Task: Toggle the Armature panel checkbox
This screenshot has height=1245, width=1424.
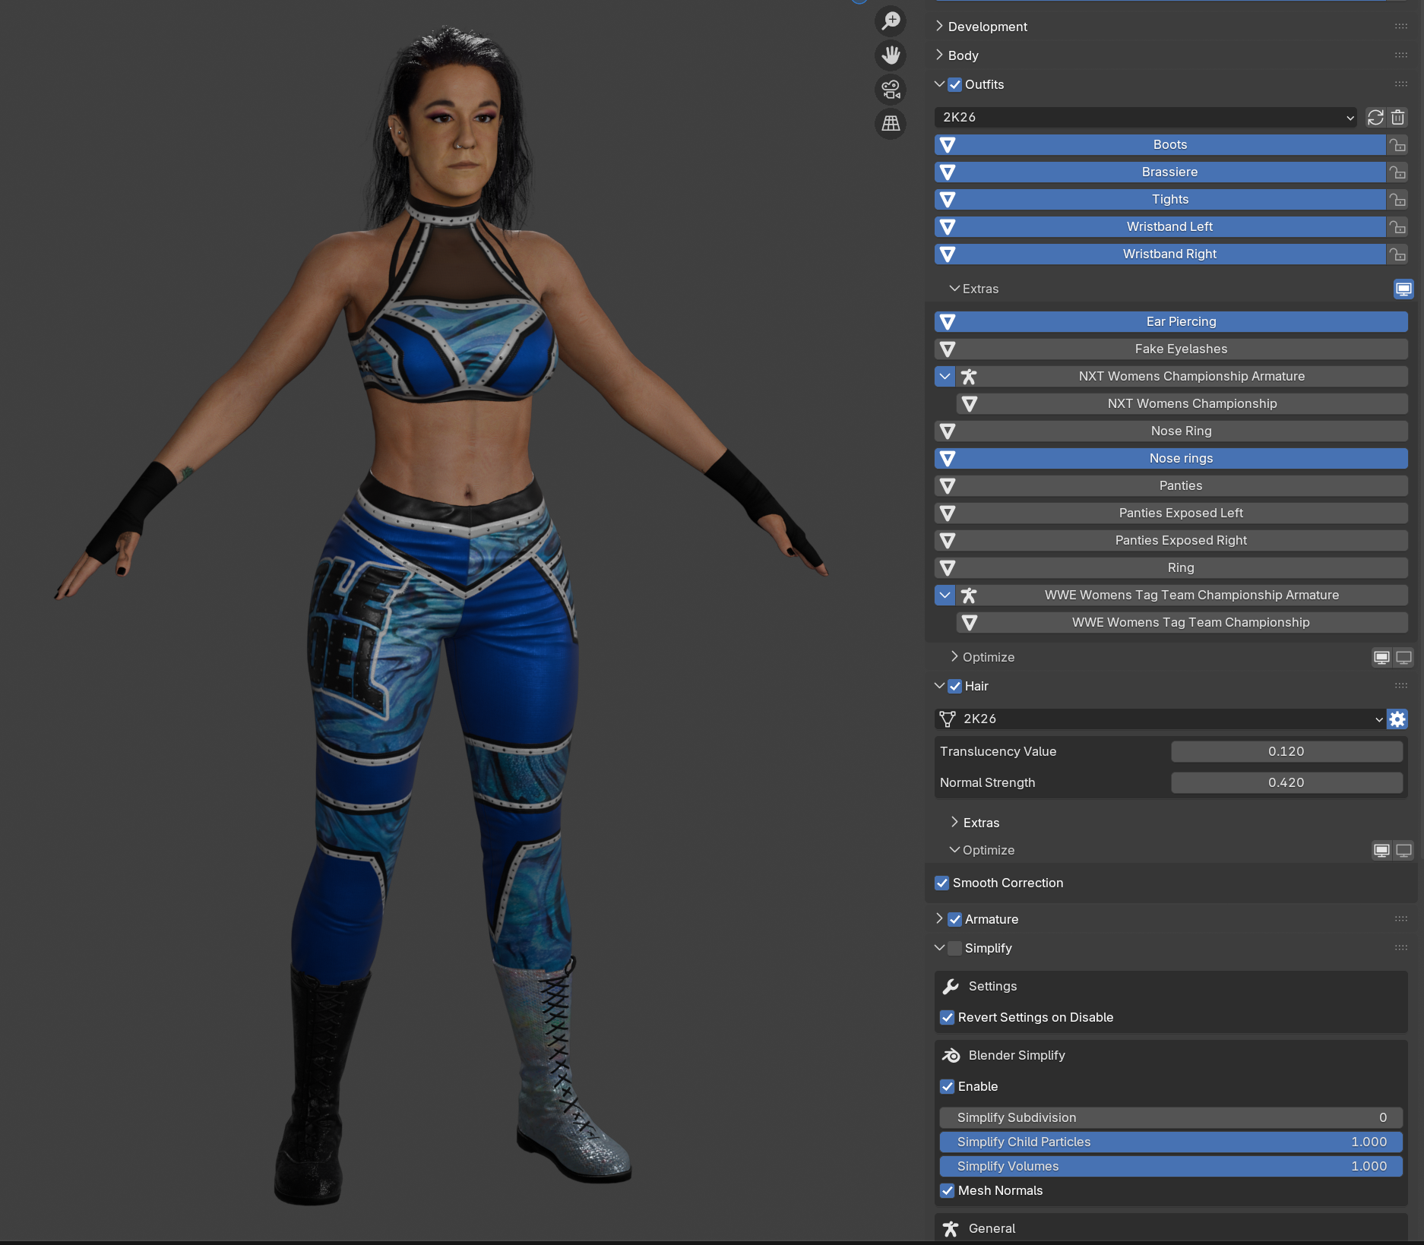Action: click(955, 920)
